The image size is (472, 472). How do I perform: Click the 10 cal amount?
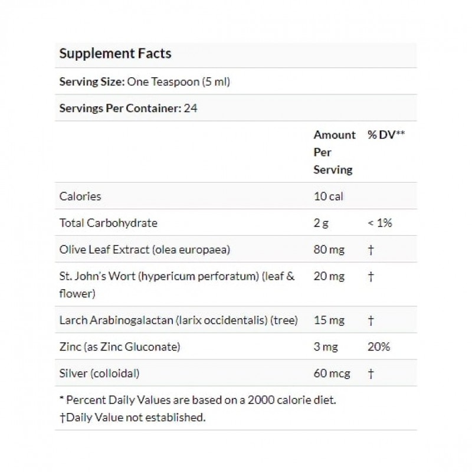[x=327, y=196]
